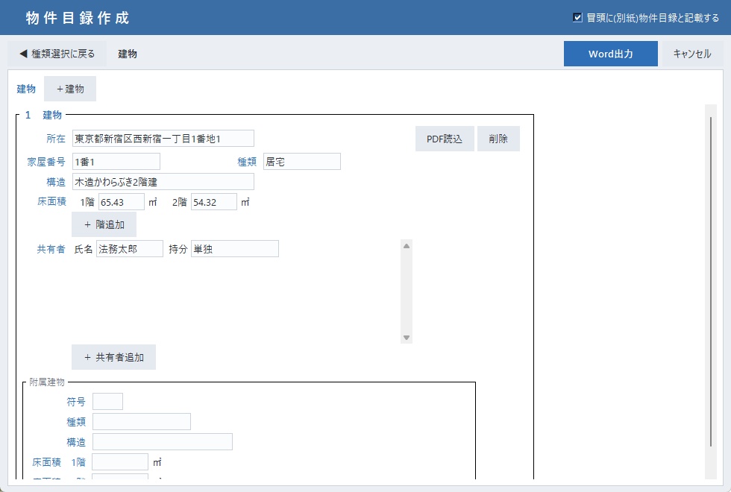The width and height of the screenshot is (731, 492).
Task: Focus the 種類 field containing 居宅
Action: point(301,161)
